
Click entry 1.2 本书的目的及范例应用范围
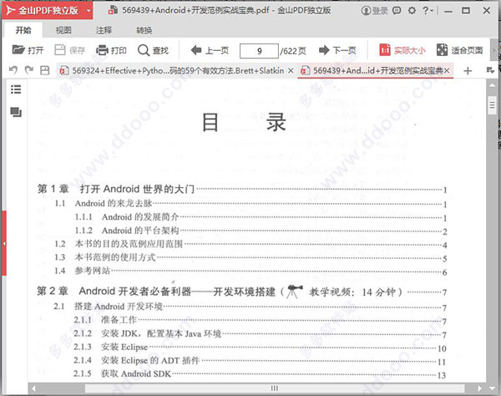pos(250,244)
